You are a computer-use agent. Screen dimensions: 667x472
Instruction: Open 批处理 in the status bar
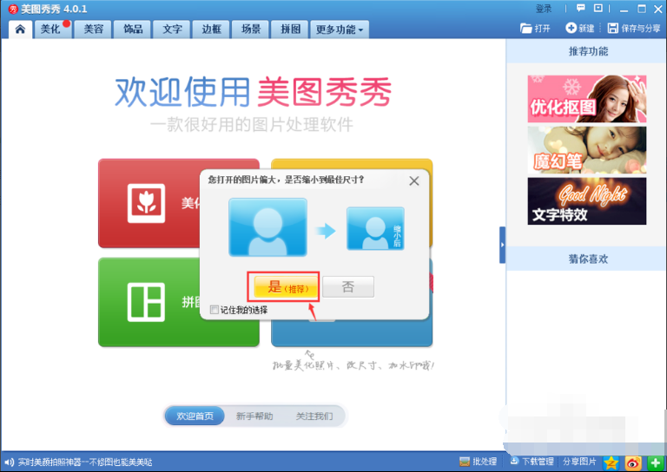pyautogui.click(x=479, y=462)
